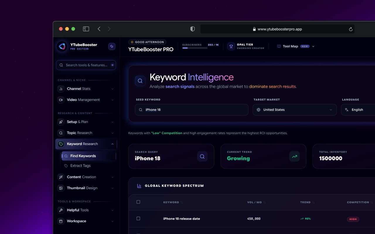Screen dimensions: 375x234
Task: Open the privacy shield icon
Action: 192,29
